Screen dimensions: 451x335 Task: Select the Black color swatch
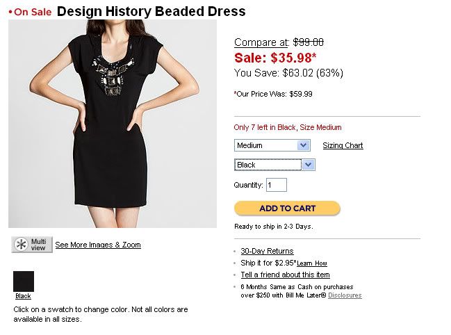click(24, 281)
